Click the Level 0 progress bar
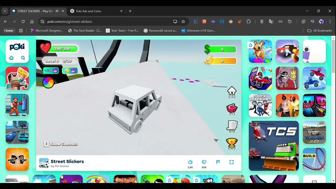Screen dimensions: 336x189 point(60,61)
